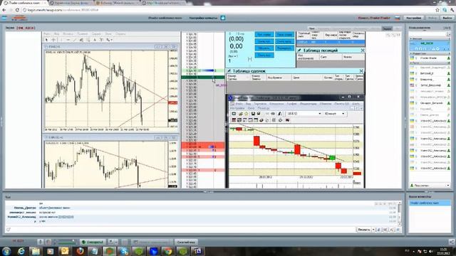Close the 'Таблица сделок' panel
The height and width of the screenshot is (256, 456).
click(x=361, y=71)
